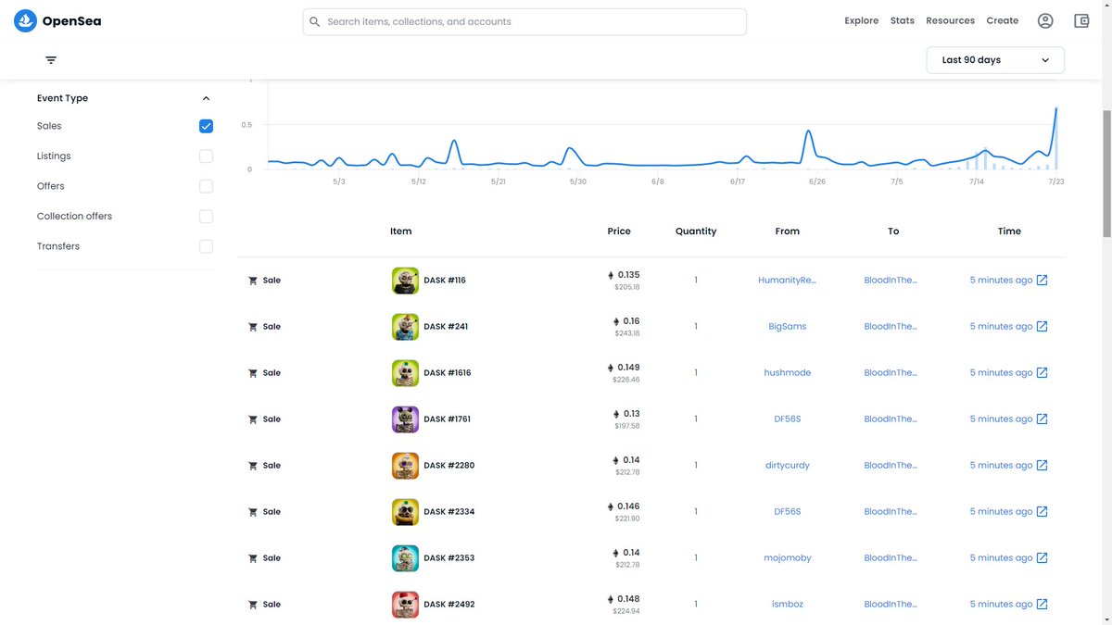1112x625 pixels.
Task: Click the page vertical scrollbar thumb
Action: click(1106, 173)
